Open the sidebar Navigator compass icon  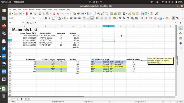[181, 43]
